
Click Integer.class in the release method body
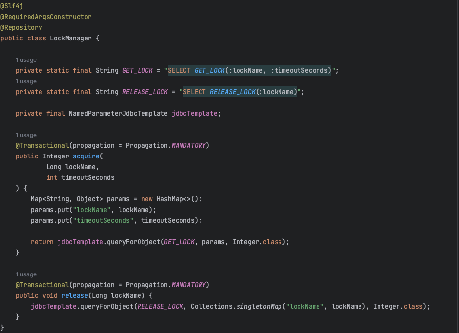coord(398,306)
